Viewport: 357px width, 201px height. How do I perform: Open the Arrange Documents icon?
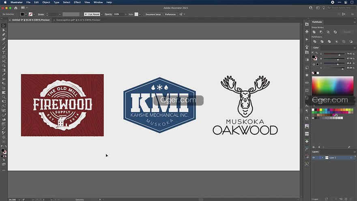pos(23,8)
